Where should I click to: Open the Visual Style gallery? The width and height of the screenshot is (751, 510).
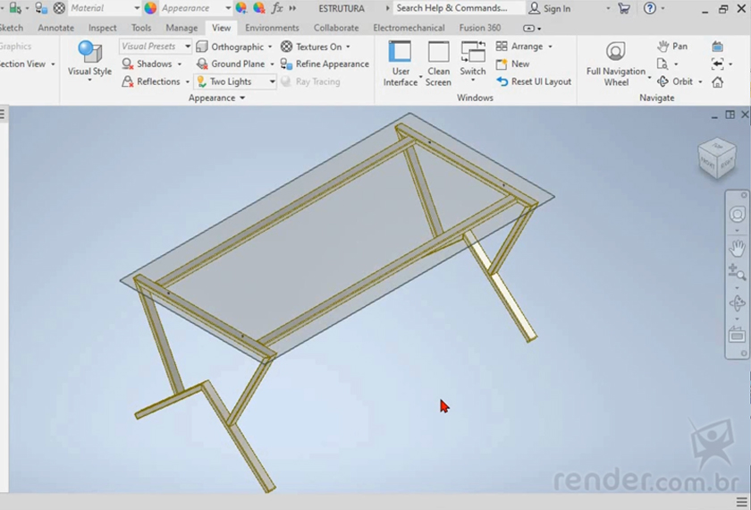[x=90, y=61]
